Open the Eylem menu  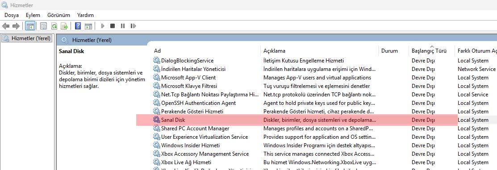(x=33, y=15)
